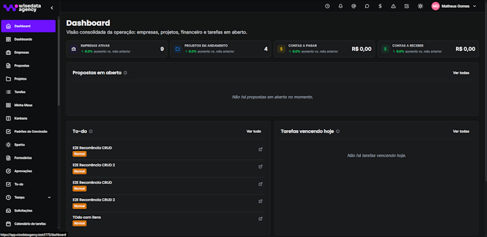Go to Tarefas in the sidebar

(x=29, y=92)
